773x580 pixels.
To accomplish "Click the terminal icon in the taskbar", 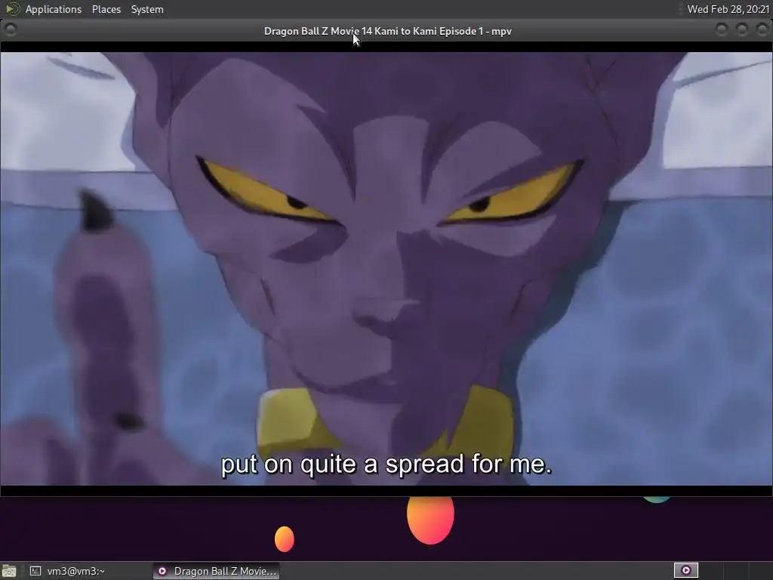I will [35, 571].
